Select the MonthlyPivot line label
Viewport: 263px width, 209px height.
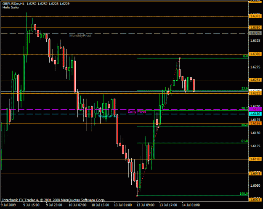[x=80, y=36]
